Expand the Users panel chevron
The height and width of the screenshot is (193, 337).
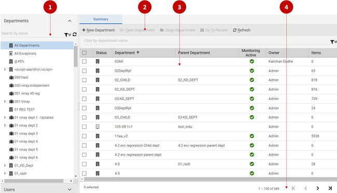(x=69, y=189)
